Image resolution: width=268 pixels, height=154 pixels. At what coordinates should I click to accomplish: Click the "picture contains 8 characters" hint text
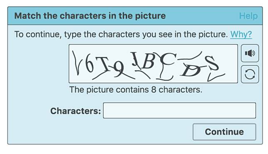point(136,90)
